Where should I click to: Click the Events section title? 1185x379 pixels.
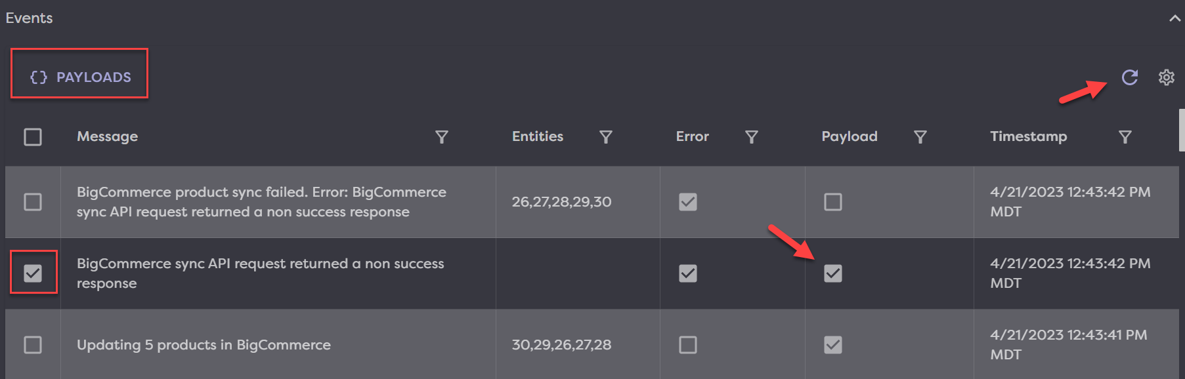point(30,18)
